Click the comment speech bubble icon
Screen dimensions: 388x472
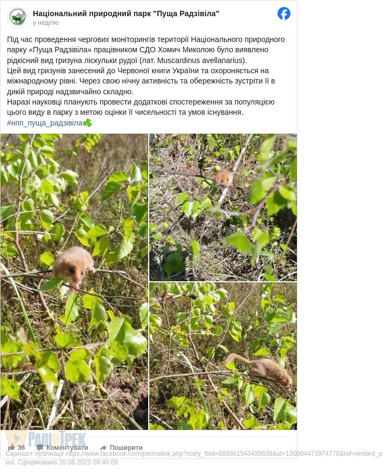[39, 447]
